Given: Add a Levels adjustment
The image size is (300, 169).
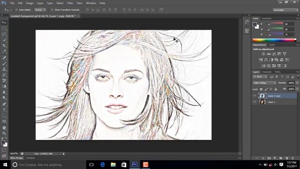Looking at the screenshot, I should 269,54.
